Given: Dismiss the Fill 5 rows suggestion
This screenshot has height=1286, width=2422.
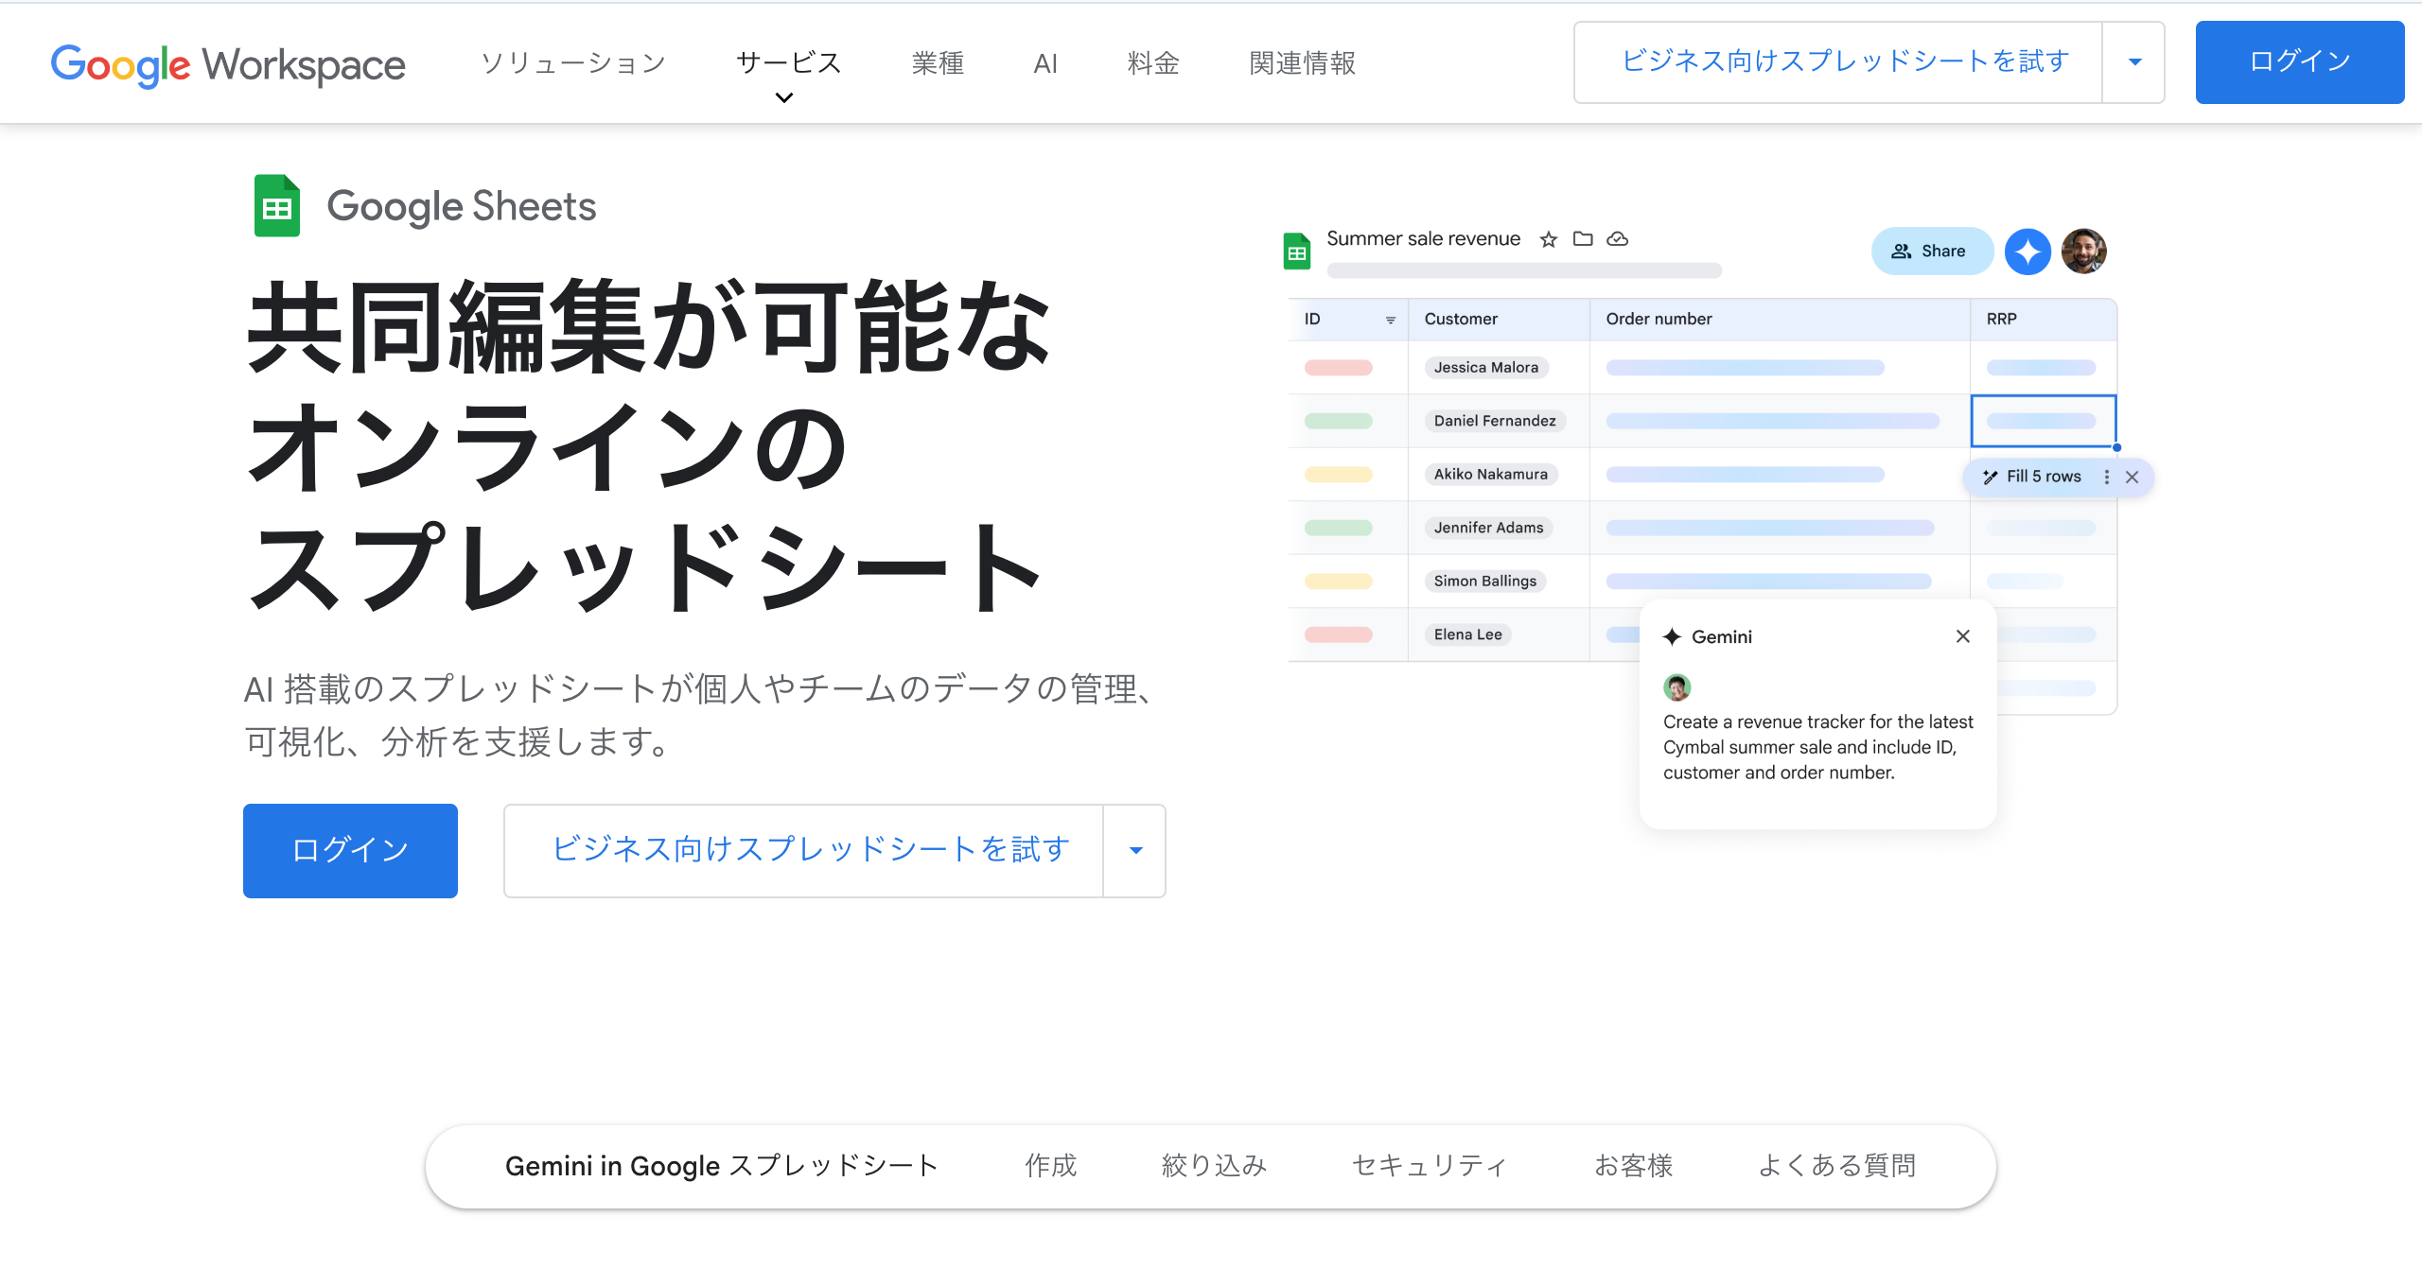Looking at the screenshot, I should point(2132,478).
